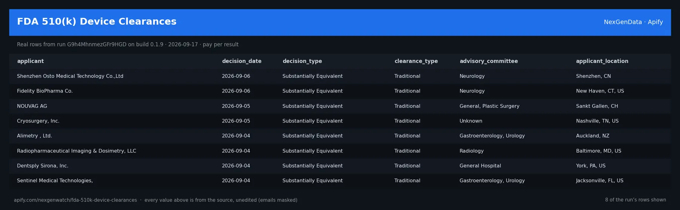Select the Fidelity BioPharma Co. applicant cell
The height and width of the screenshot is (210, 680).
tap(45, 91)
